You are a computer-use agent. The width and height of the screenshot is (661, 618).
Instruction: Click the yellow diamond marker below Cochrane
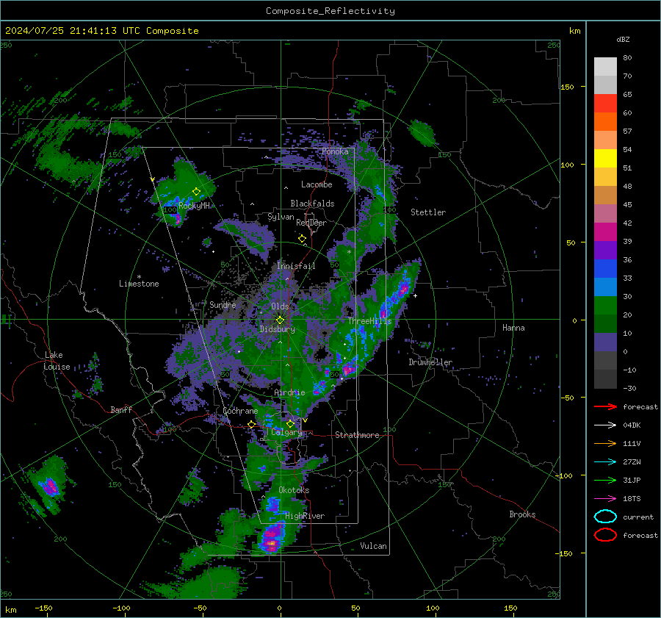click(252, 424)
